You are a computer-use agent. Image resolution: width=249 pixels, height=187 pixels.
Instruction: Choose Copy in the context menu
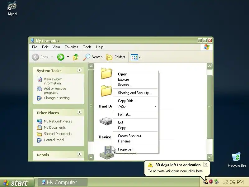point(135,128)
